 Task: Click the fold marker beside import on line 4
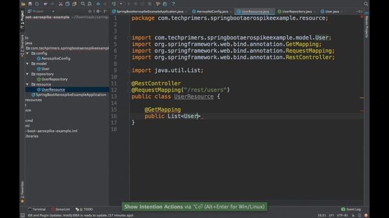[129, 38]
